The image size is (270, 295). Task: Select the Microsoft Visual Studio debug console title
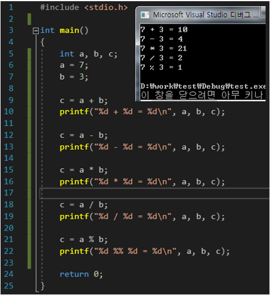click(205, 15)
